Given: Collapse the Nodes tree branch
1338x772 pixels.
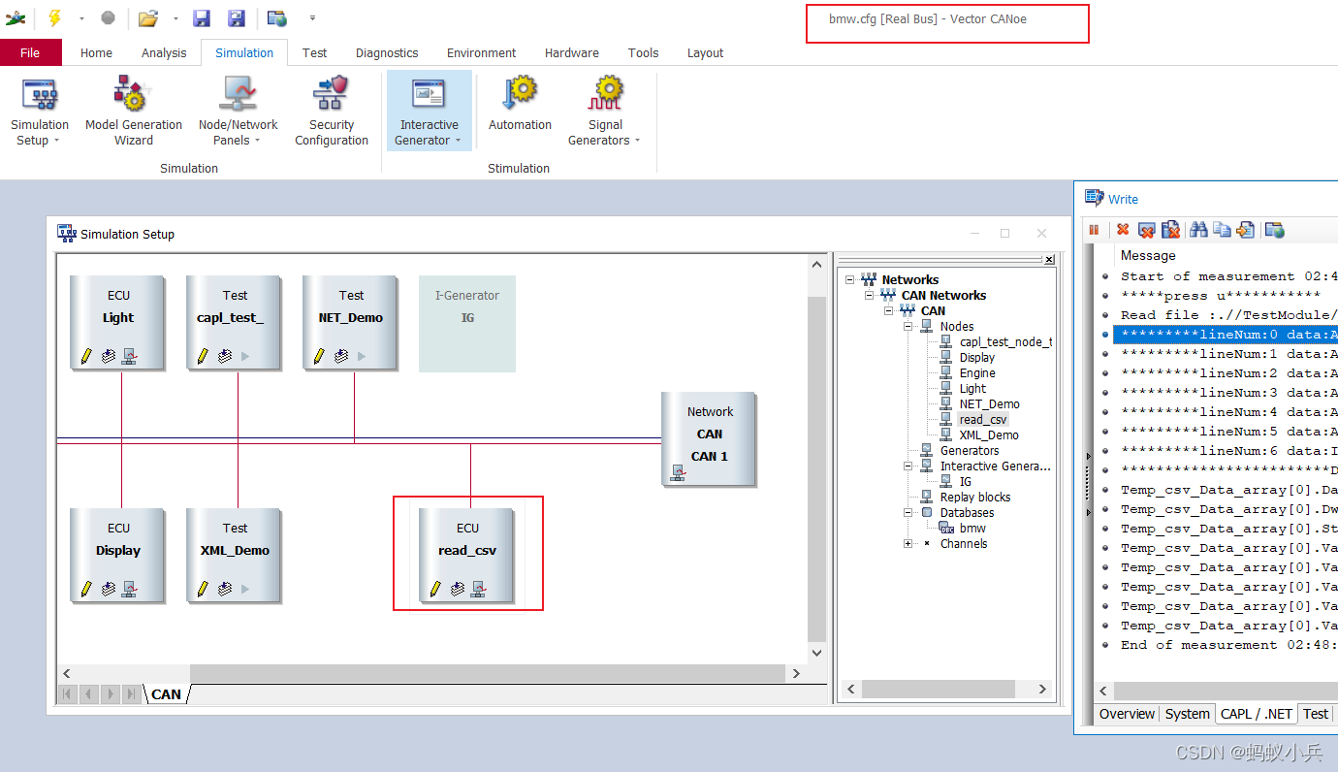Looking at the screenshot, I should pyautogui.click(x=909, y=327).
